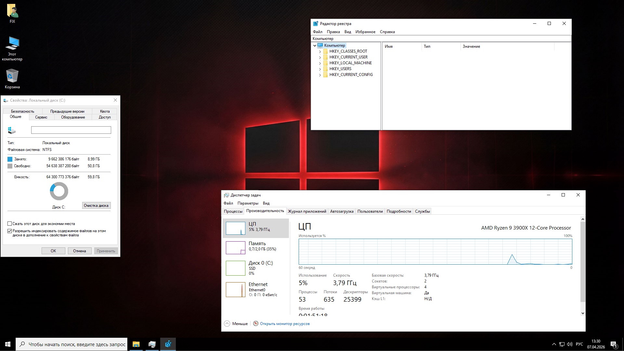Launch Очистка диска from disk properties

click(x=96, y=205)
